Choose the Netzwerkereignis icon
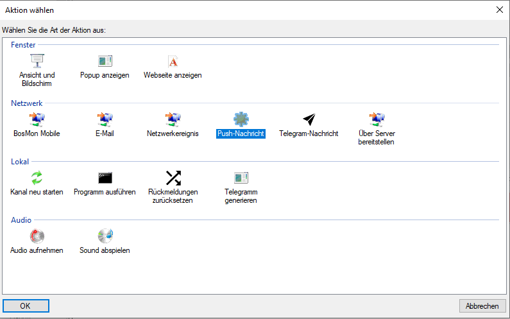Viewport: 510px width, 319px height. point(173,119)
